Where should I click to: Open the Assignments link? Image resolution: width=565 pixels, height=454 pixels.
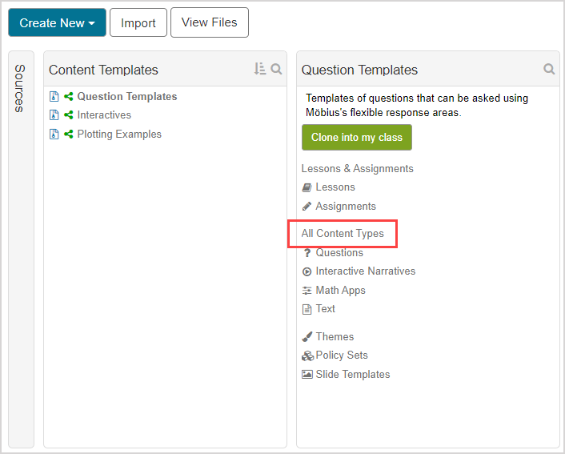tap(346, 207)
